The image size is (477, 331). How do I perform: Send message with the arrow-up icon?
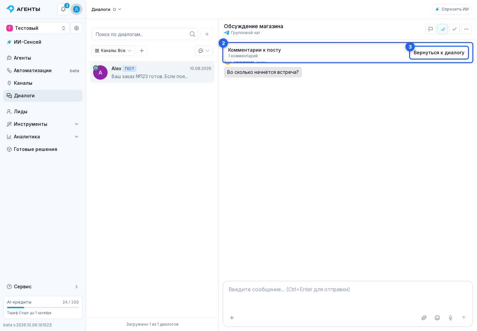(x=464, y=318)
